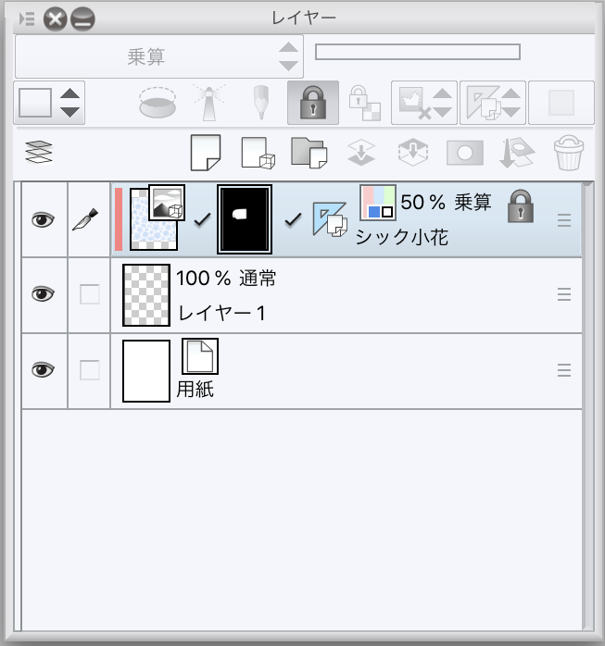Close the レイヤー palette

pyautogui.click(x=56, y=19)
